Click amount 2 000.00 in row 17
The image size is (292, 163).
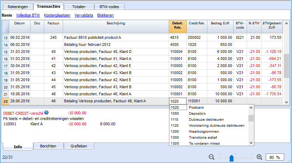[220, 66]
